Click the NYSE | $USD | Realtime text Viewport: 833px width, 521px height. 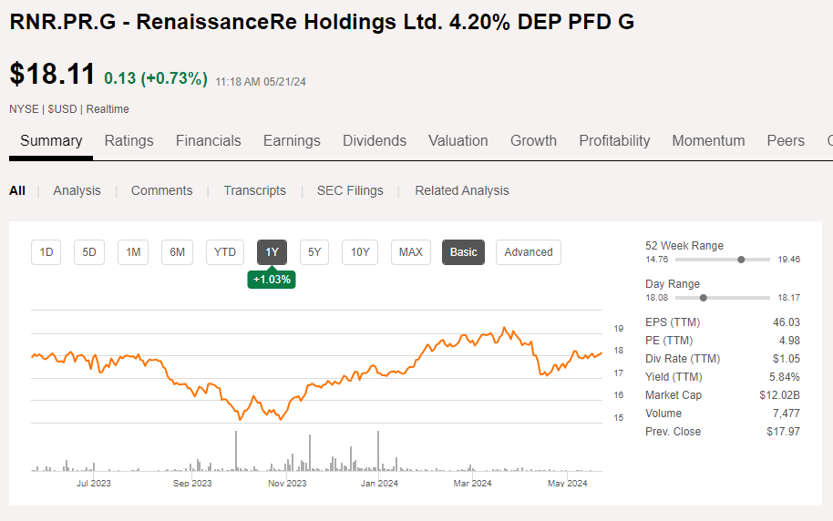pos(69,109)
